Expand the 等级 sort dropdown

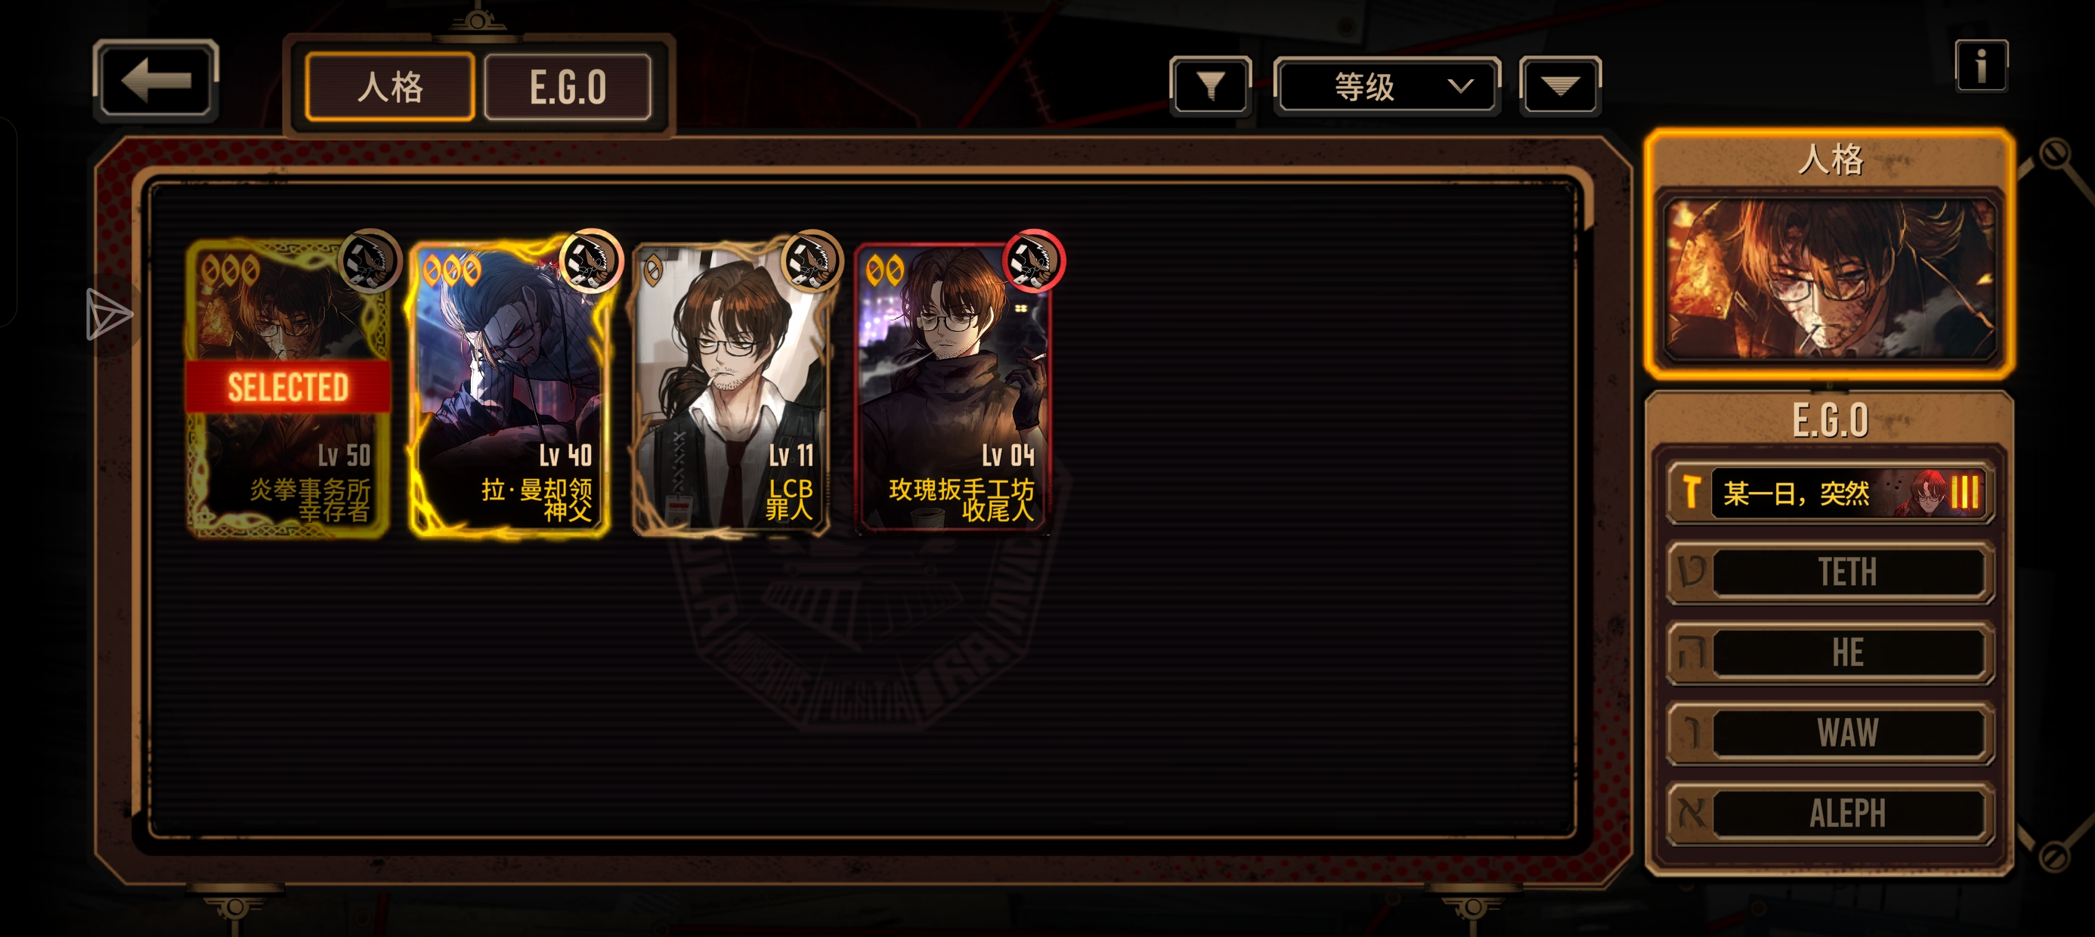point(1386,85)
